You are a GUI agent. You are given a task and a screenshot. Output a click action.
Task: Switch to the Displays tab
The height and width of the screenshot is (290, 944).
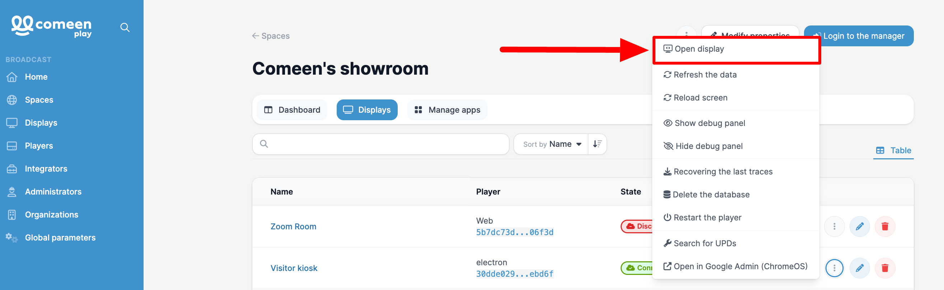[x=367, y=110]
